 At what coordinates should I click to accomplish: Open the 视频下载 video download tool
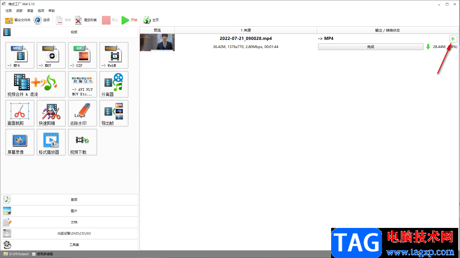[82, 142]
